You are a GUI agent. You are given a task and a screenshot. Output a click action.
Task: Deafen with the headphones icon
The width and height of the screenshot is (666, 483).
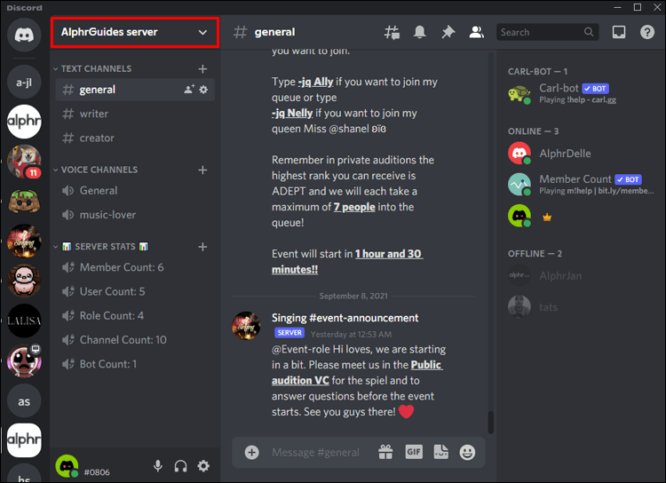click(x=180, y=466)
